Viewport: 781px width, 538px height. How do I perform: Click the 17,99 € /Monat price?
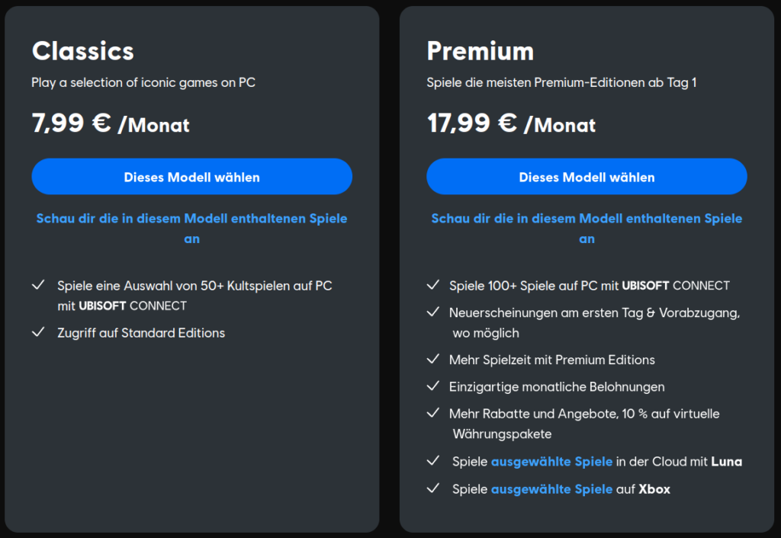click(511, 123)
